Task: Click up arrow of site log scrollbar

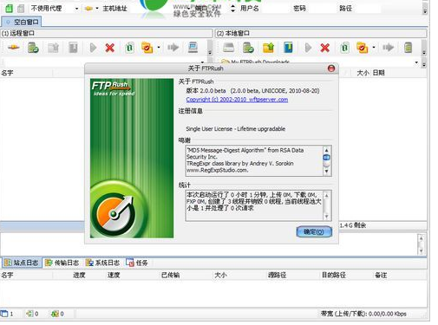Action: pos(421,238)
